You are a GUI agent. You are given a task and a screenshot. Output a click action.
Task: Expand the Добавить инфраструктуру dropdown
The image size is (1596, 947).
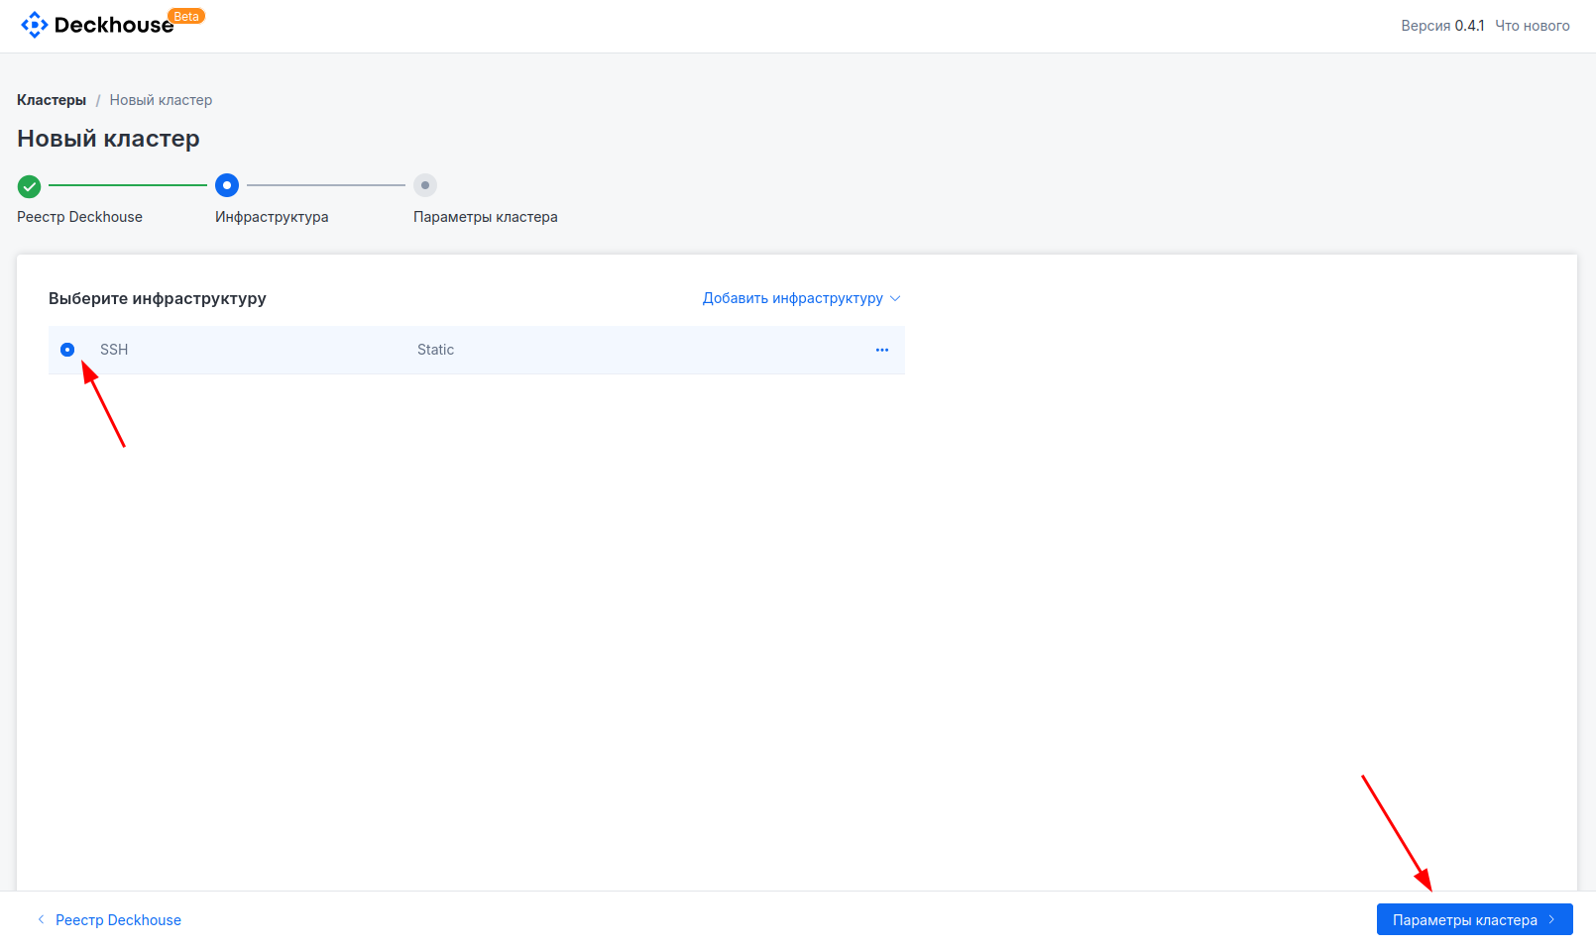792,298
